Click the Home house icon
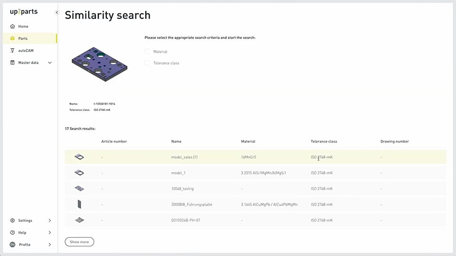The image size is (456, 256). tap(12, 27)
